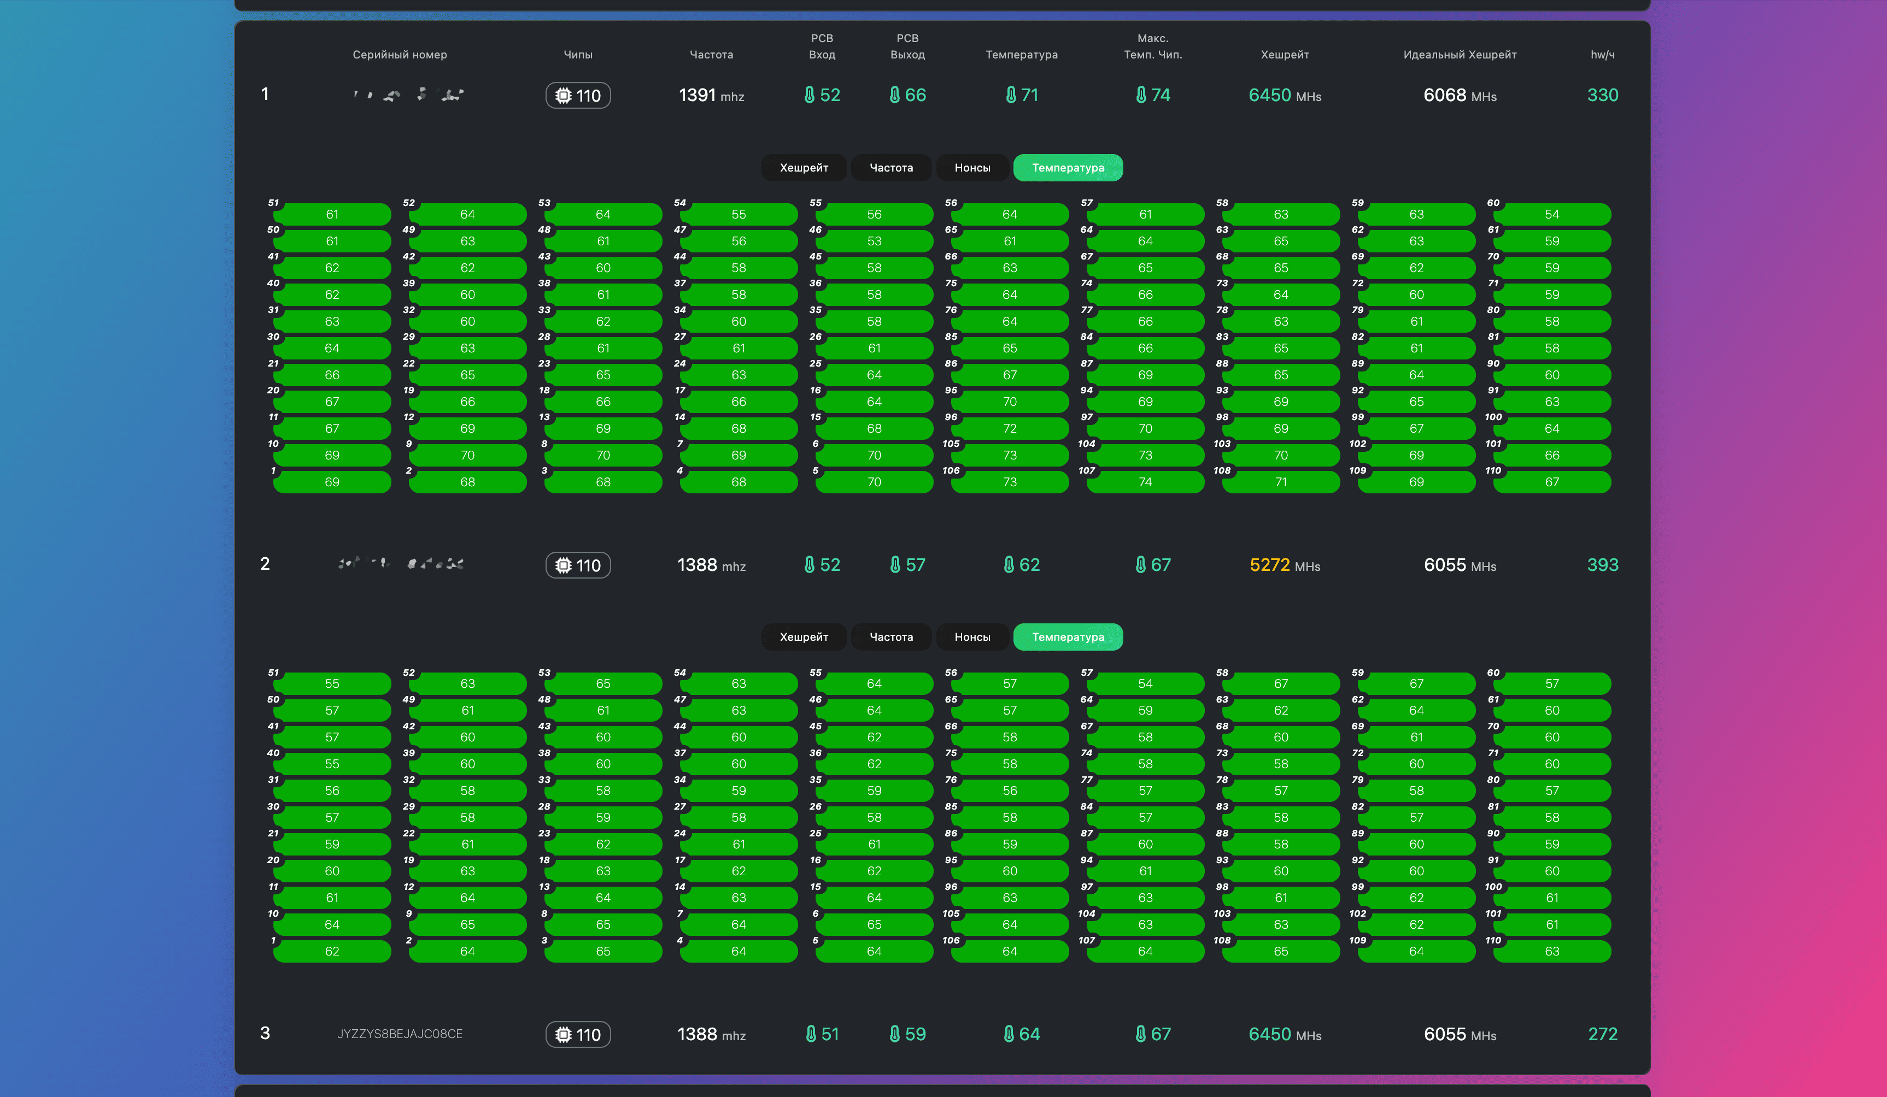Open the Частота tab for board 1
The width and height of the screenshot is (1887, 1097).
click(x=891, y=168)
